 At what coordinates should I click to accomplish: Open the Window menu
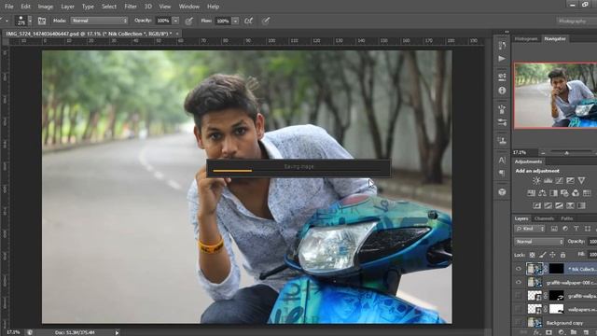tap(188, 7)
